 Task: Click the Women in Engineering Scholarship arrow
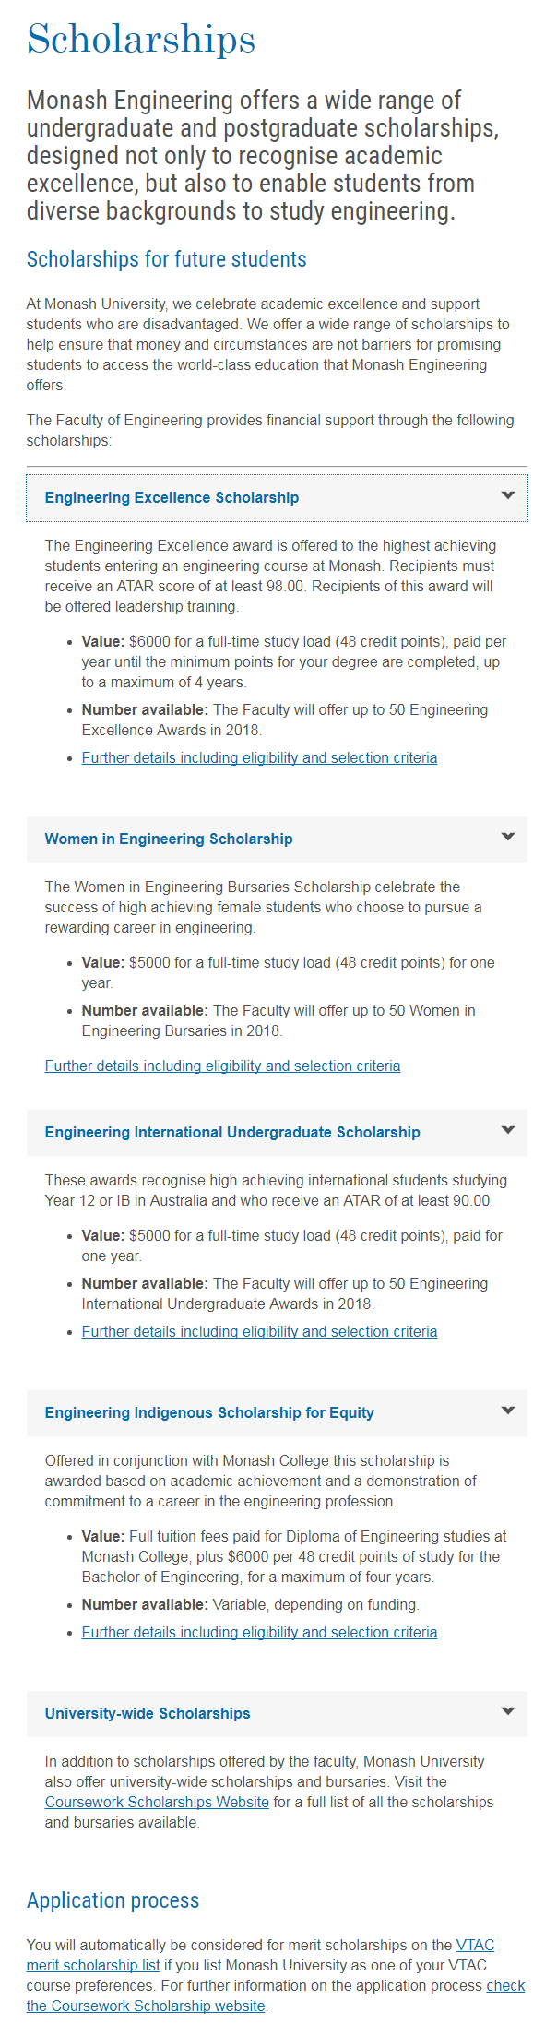(507, 837)
